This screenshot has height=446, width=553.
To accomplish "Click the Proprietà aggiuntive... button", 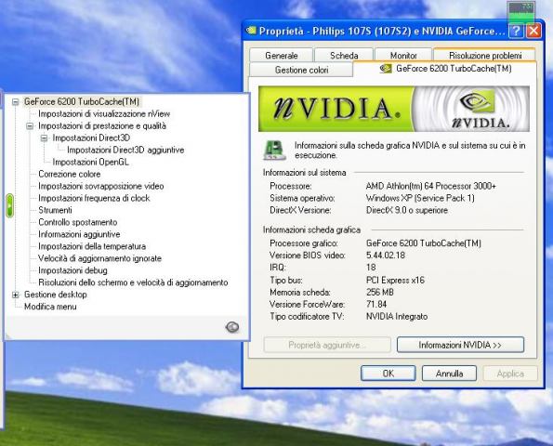I will pos(327,345).
